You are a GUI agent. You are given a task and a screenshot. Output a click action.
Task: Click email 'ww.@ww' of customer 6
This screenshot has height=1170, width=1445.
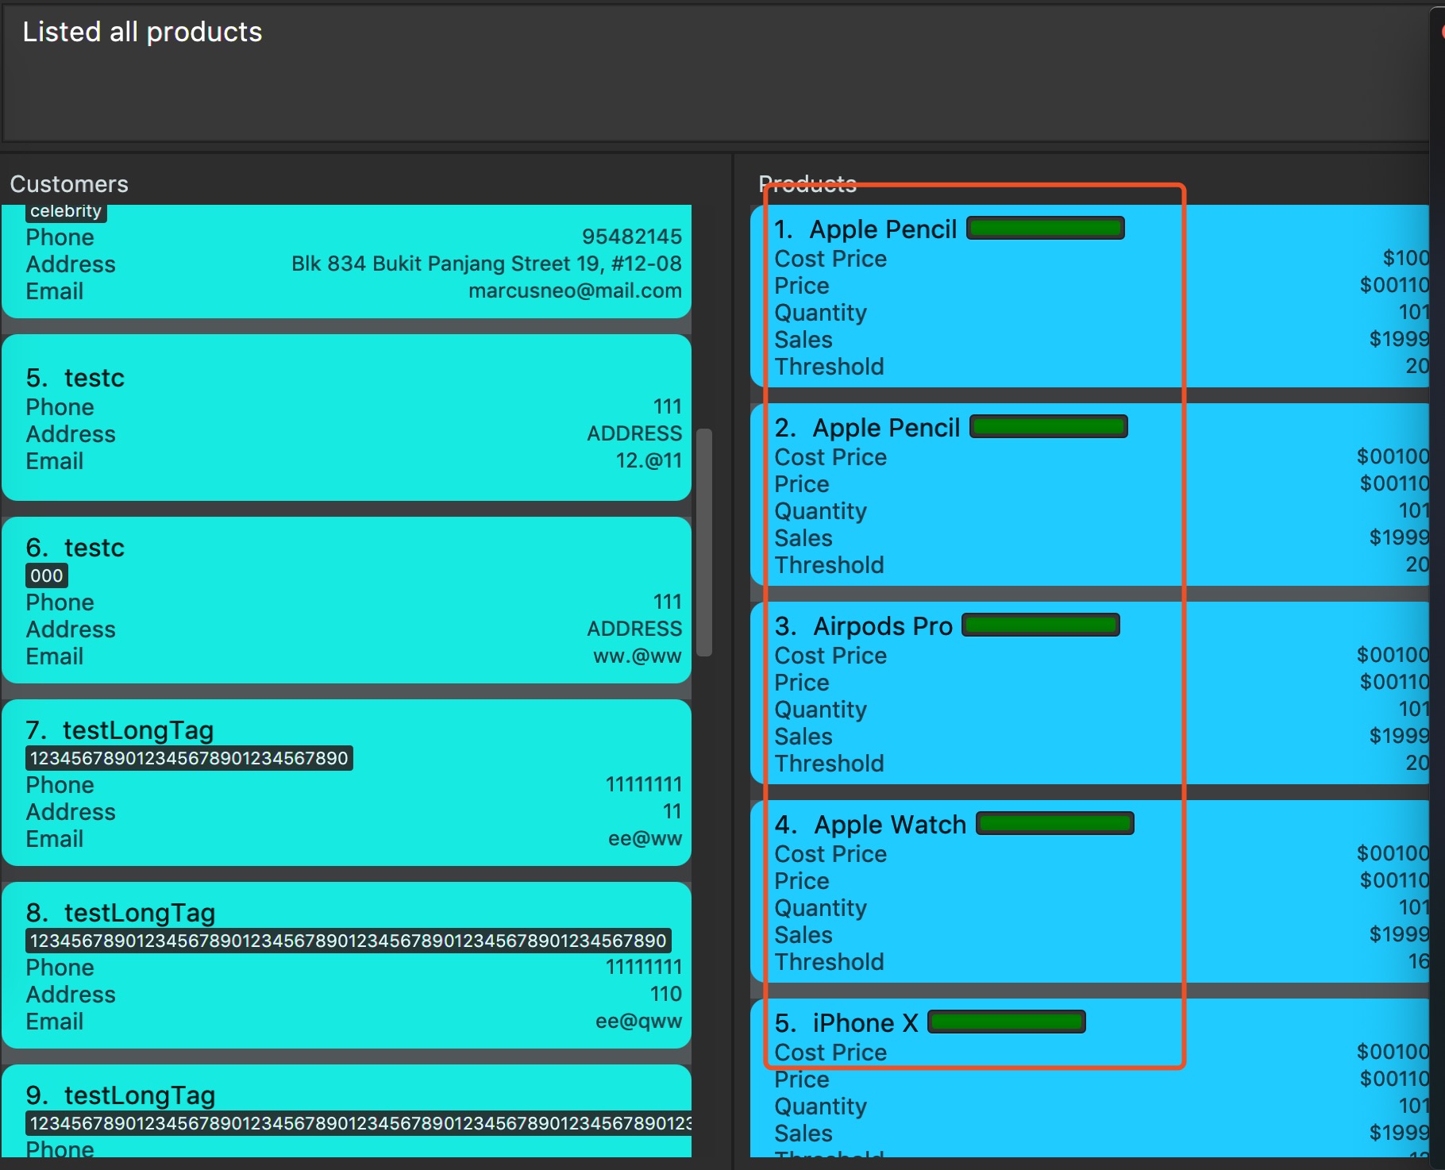coord(638,656)
